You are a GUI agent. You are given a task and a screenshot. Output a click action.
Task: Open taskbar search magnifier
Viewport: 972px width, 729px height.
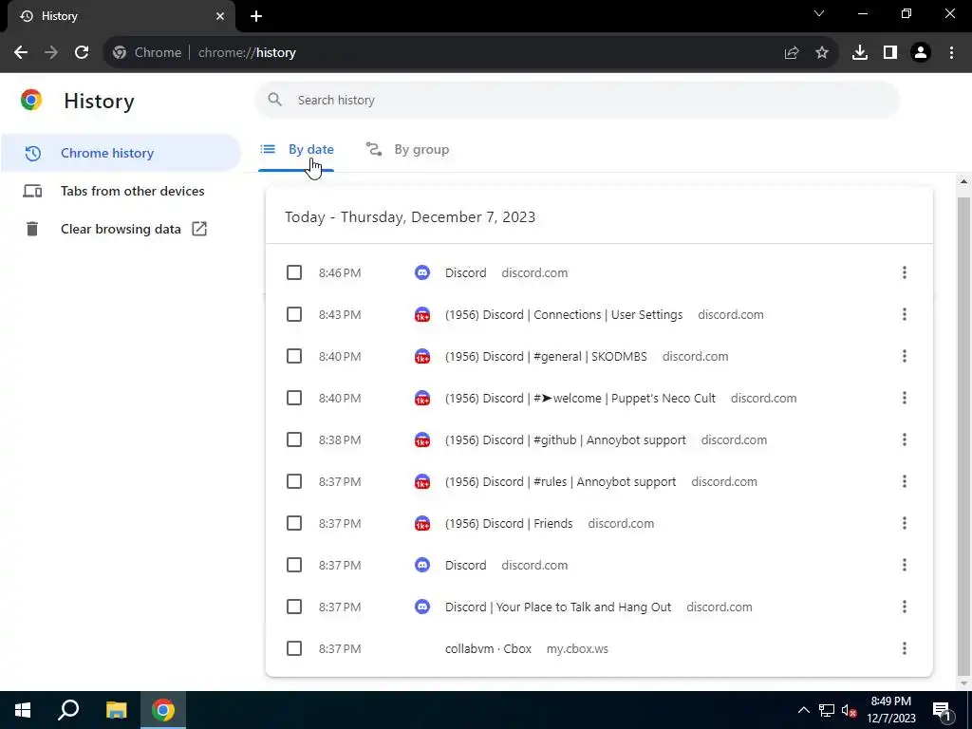click(x=68, y=710)
